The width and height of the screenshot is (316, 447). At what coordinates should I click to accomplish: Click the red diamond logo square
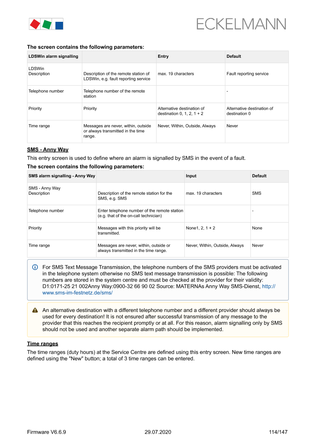[35, 24]
